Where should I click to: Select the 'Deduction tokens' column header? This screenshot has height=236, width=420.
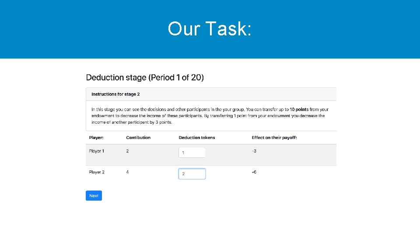pos(197,138)
